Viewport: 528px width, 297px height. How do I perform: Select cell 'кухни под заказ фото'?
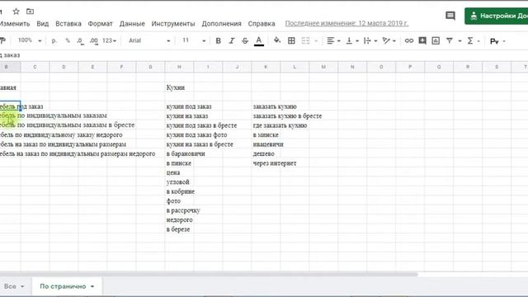196,135
